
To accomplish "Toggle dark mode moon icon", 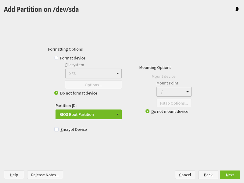I will point(237,9).
